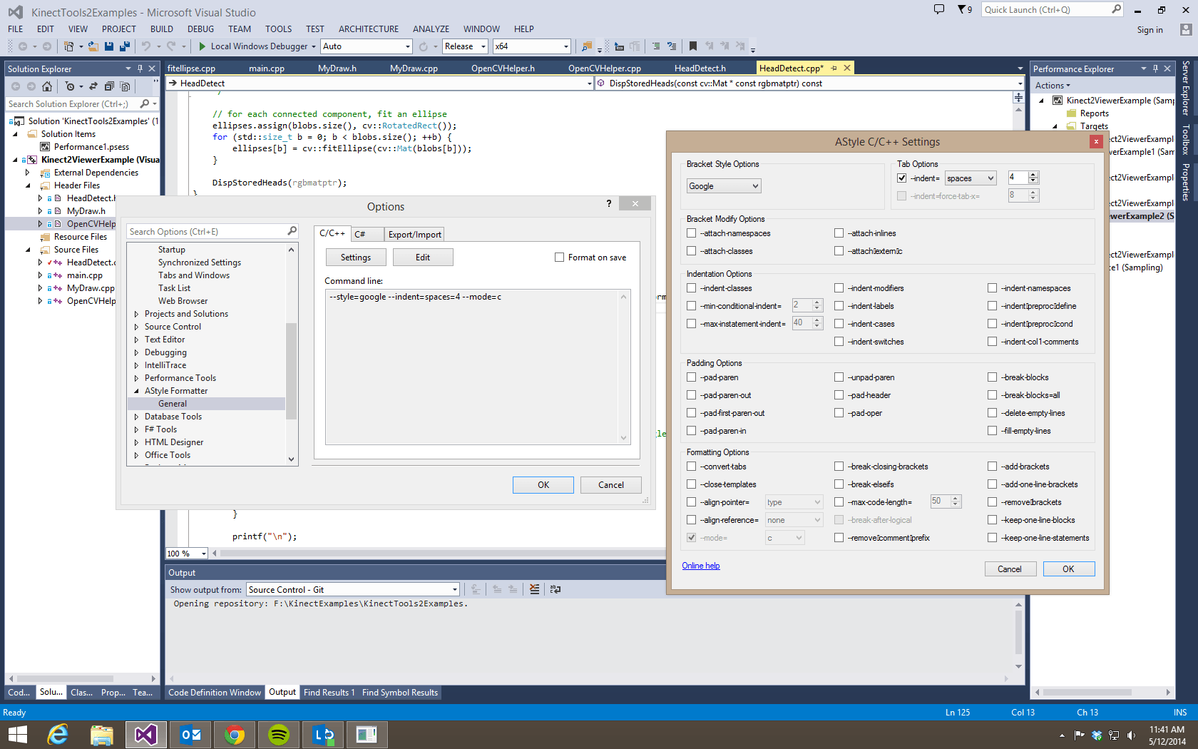Open the Performance Explorer Actions dropdown

point(1053,86)
